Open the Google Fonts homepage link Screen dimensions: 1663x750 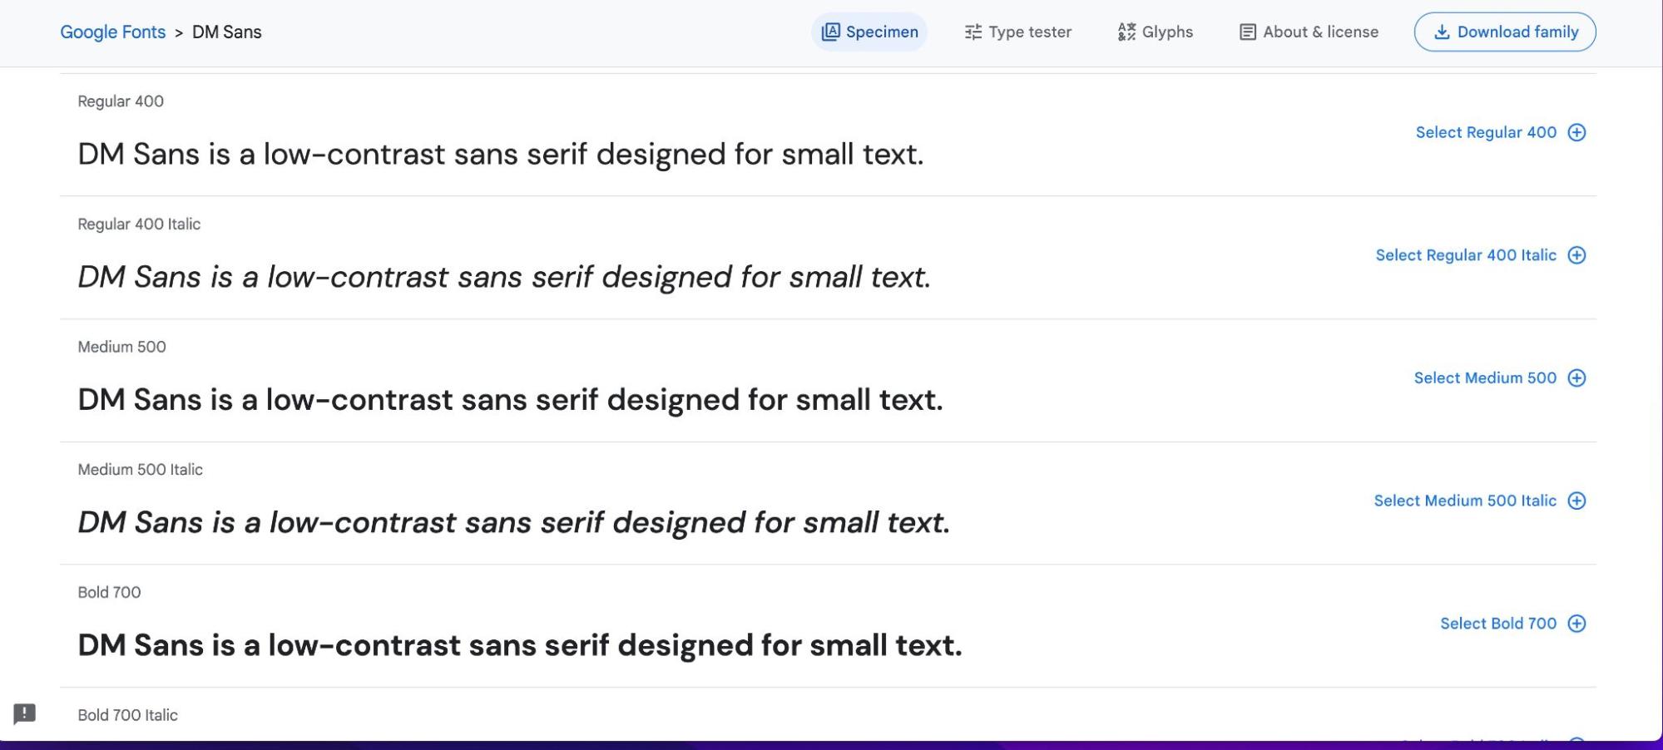point(113,32)
